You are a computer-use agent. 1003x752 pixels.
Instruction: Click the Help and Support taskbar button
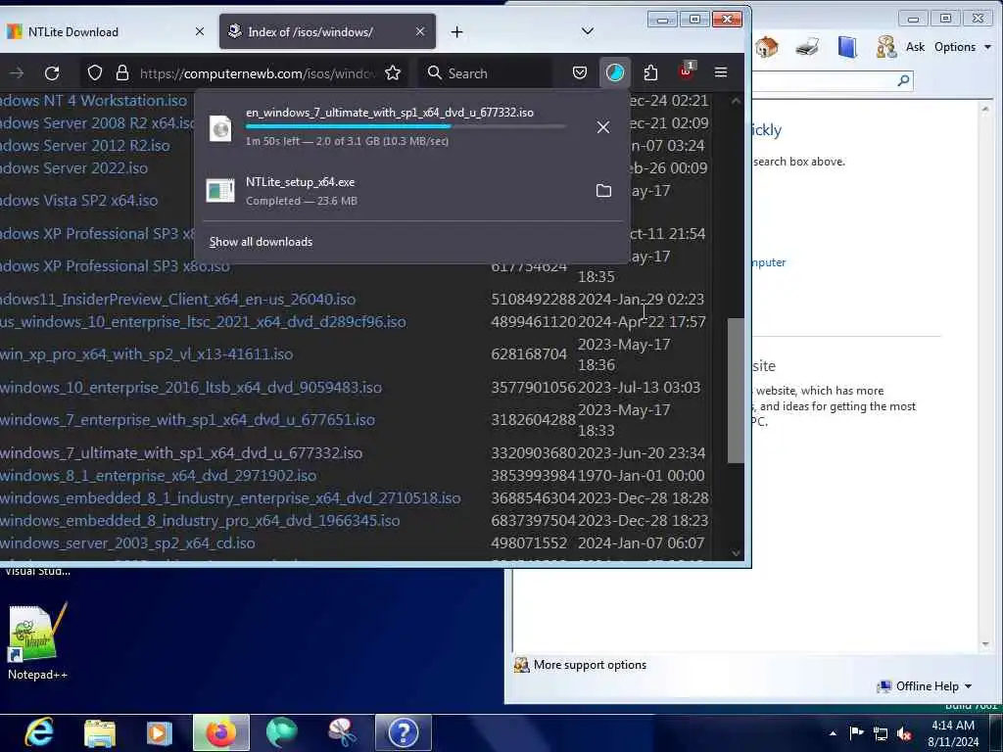coord(403,732)
